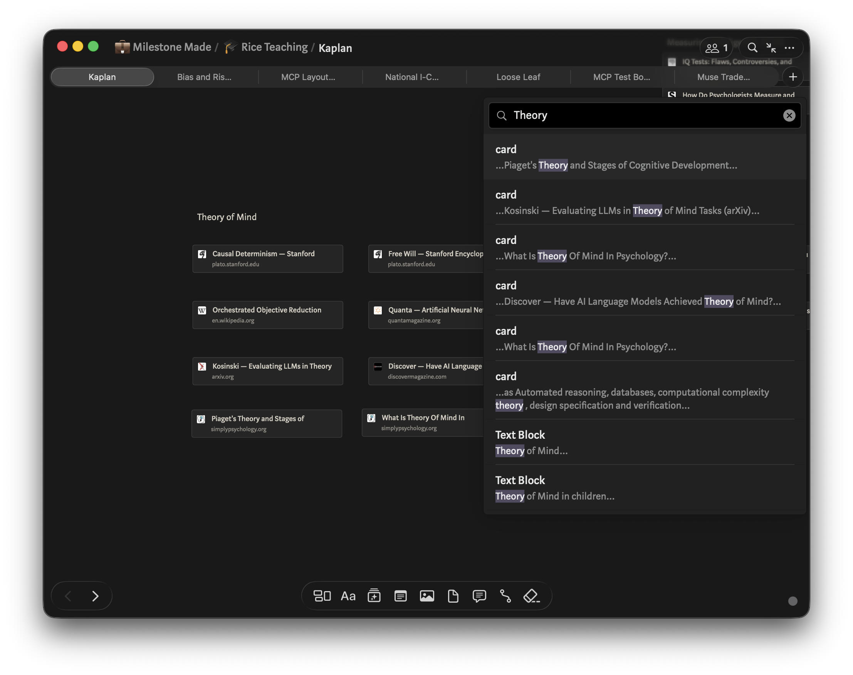Insert an image from toolbar

426,596
